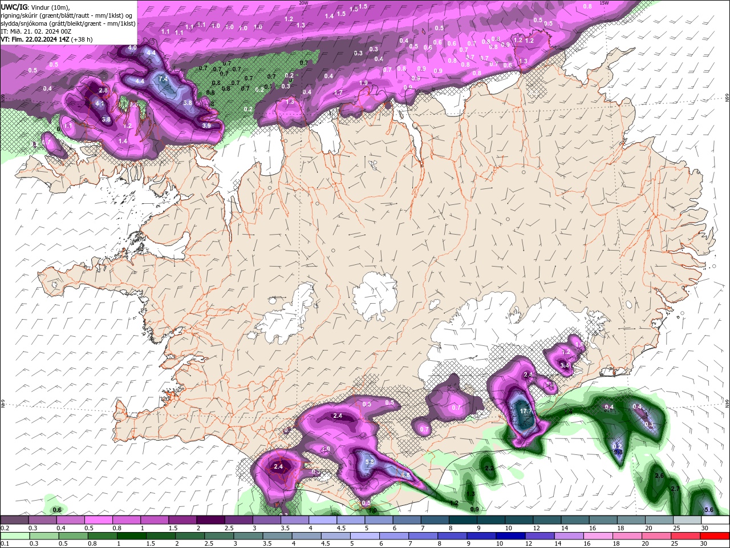Click the 4.1 value label on the map
730x548 pixels.
click(x=99, y=104)
